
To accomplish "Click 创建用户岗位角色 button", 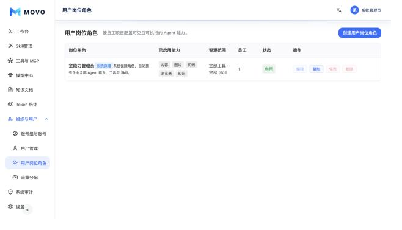I will tap(360, 33).
